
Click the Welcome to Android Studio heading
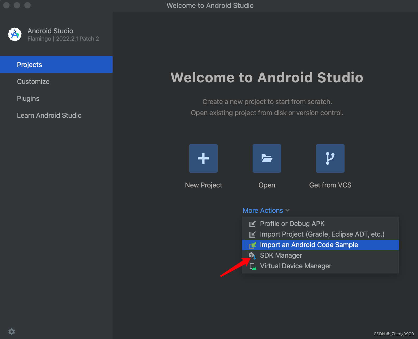pos(267,78)
